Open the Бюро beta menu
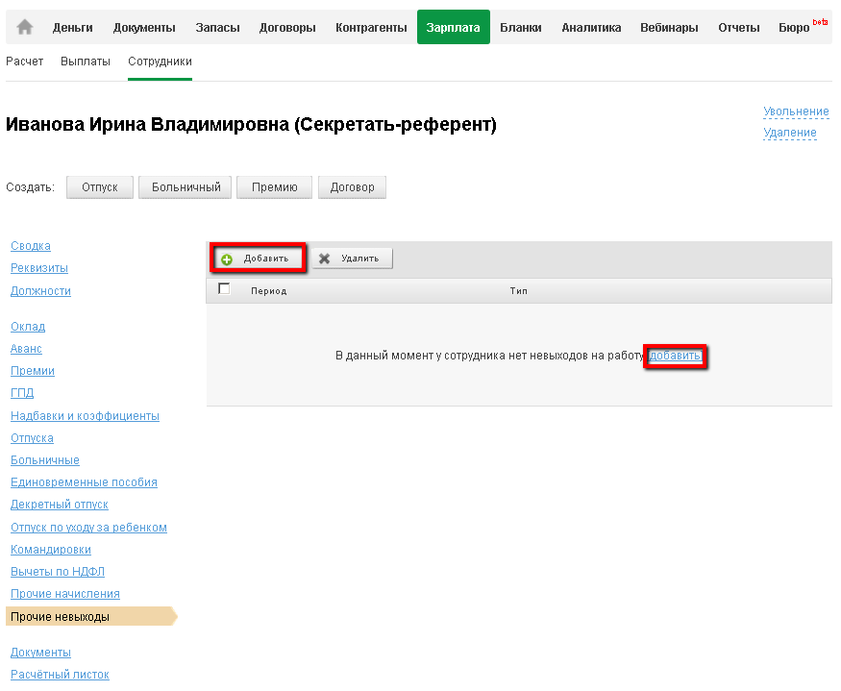Screen dimensions: 841x691 (x=803, y=27)
